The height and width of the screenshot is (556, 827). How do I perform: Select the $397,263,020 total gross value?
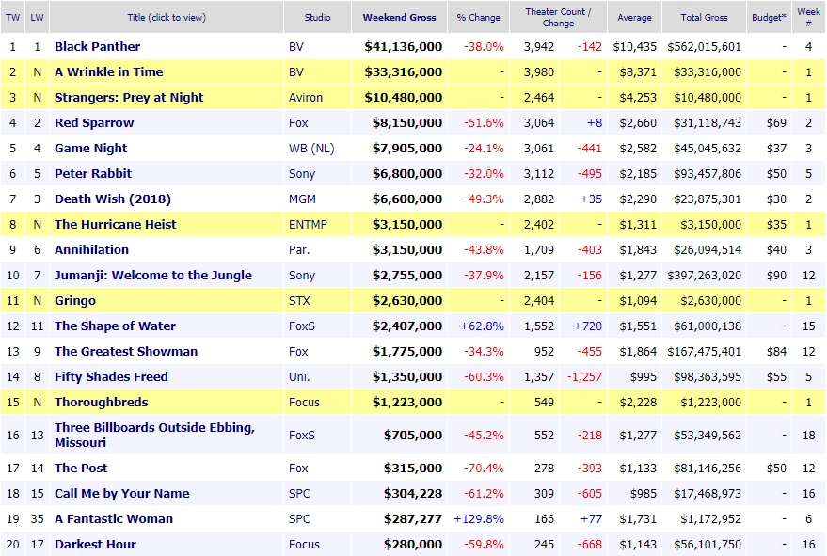coord(704,276)
